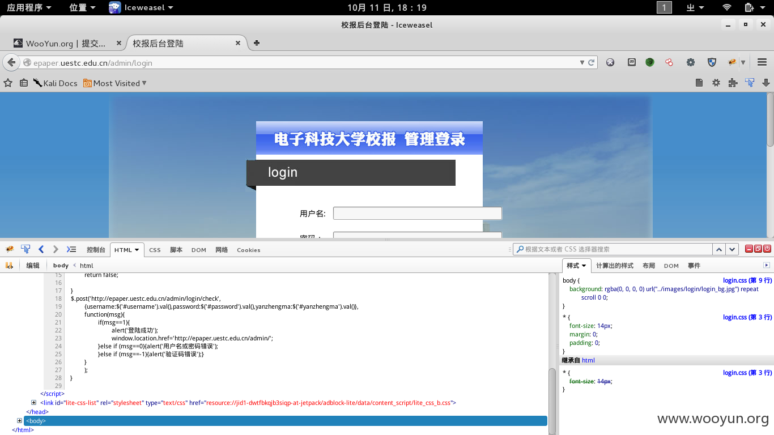
Task: Click the dark gear extension icon in navigation bar
Action: coord(691,62)
